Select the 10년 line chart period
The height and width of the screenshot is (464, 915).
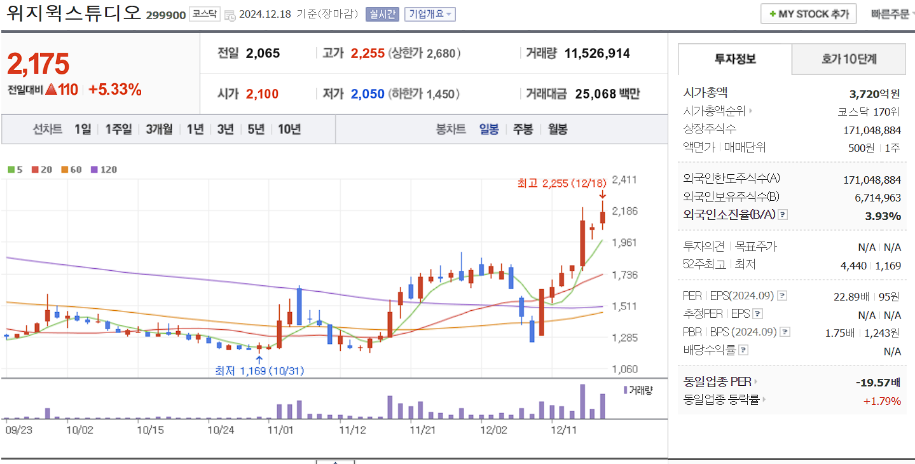click(x=289, y=130)
